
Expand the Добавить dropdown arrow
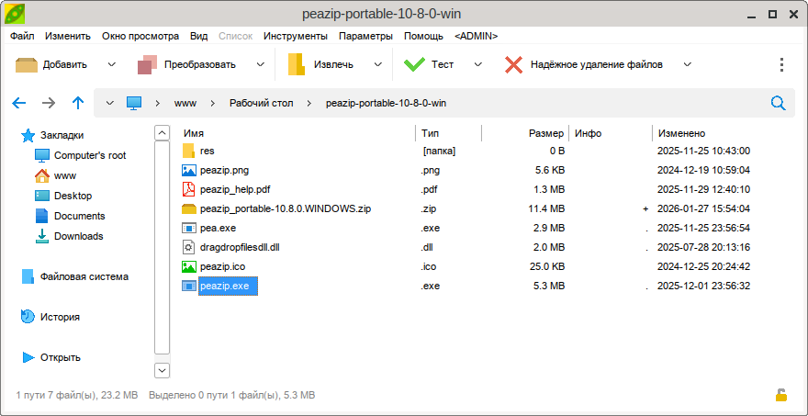tap(112, 64)
